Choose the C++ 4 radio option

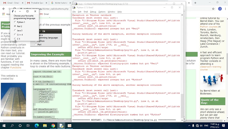[15, 35]
